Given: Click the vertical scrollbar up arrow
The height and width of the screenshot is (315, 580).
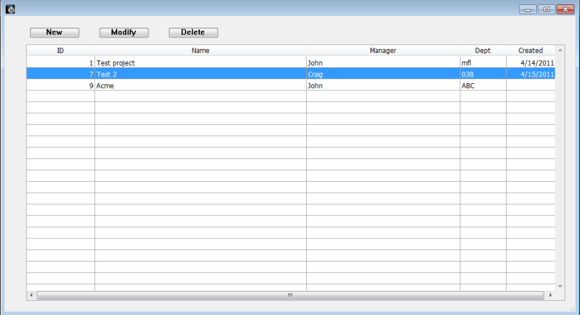Looking at the screenshot, I should 559,50.
